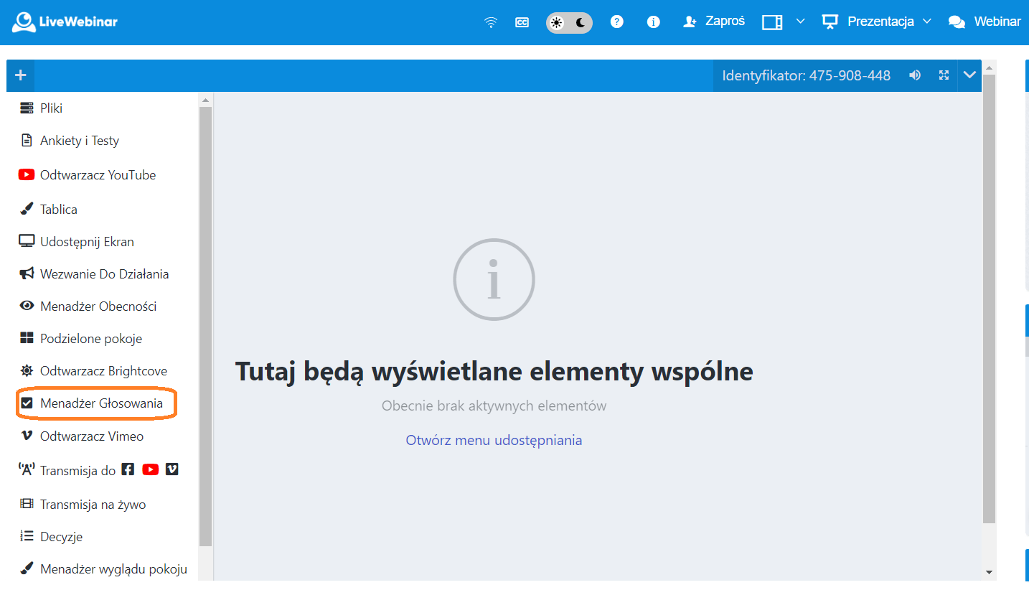Click the closed captions CC icon
The height and width of the screenshot is (590, 1029).
tap(522, 22)
